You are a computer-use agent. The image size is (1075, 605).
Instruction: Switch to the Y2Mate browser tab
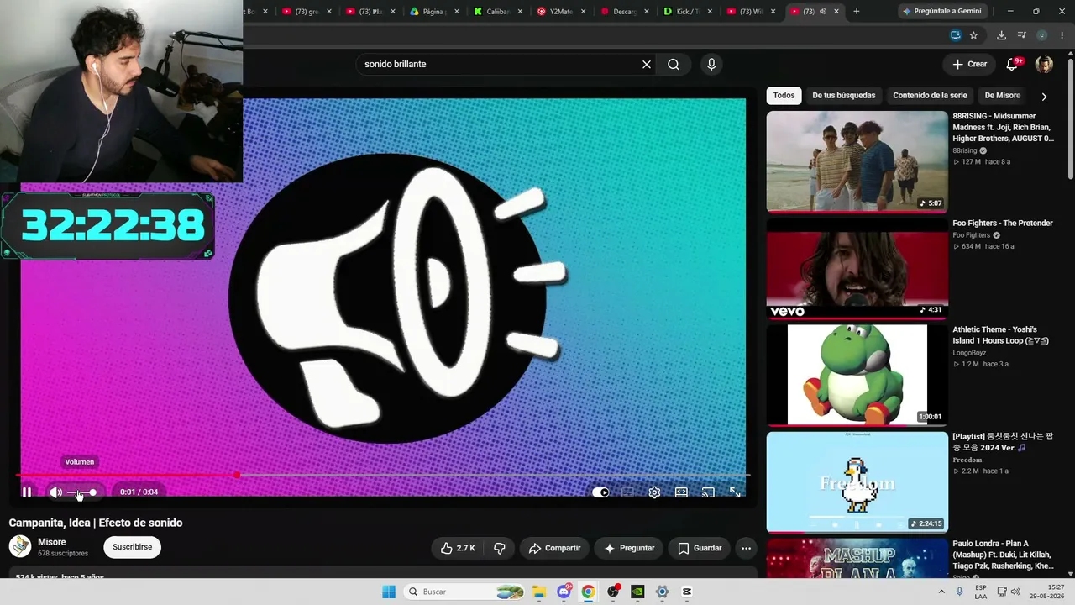(561, 12)
